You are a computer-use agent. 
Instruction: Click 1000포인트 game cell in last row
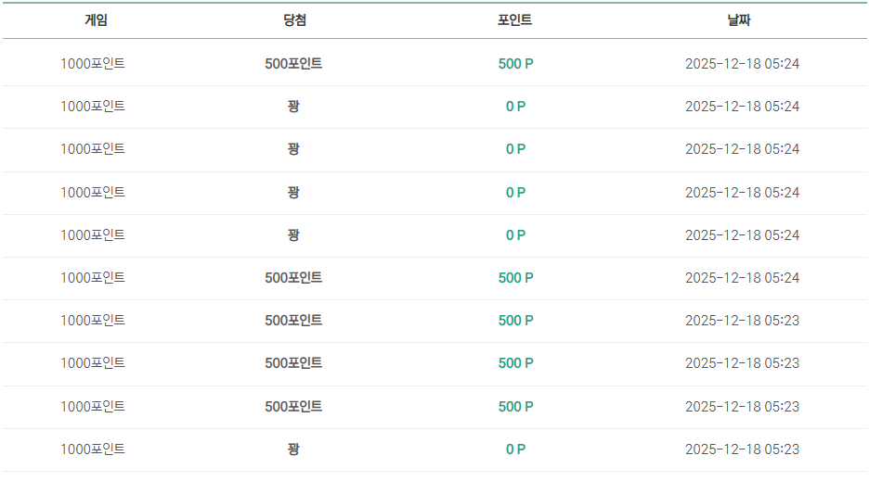93,449
